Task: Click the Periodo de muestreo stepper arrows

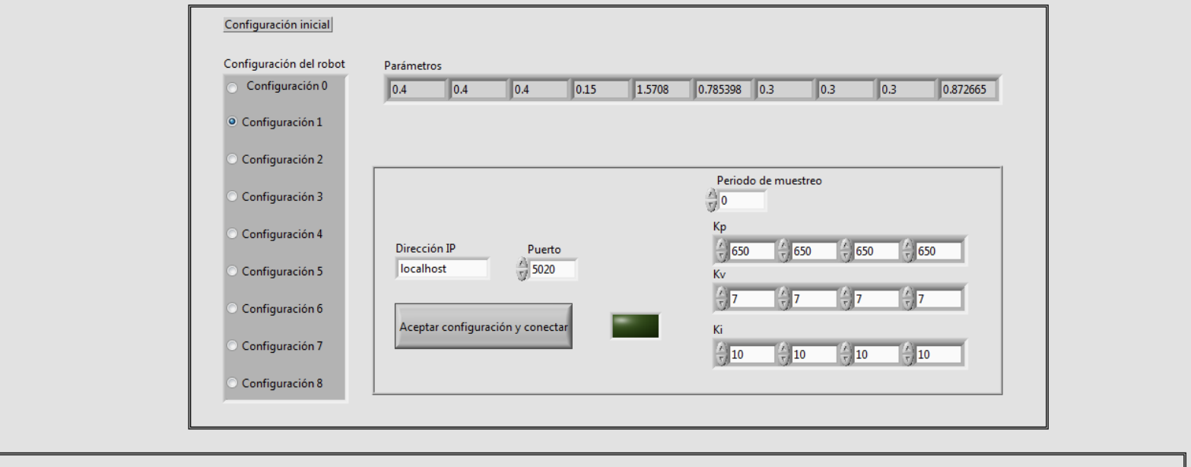Action: tap(712, 201)
